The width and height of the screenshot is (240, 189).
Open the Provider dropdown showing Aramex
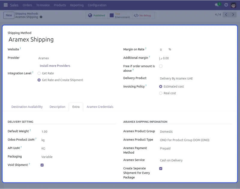(75, 58)
